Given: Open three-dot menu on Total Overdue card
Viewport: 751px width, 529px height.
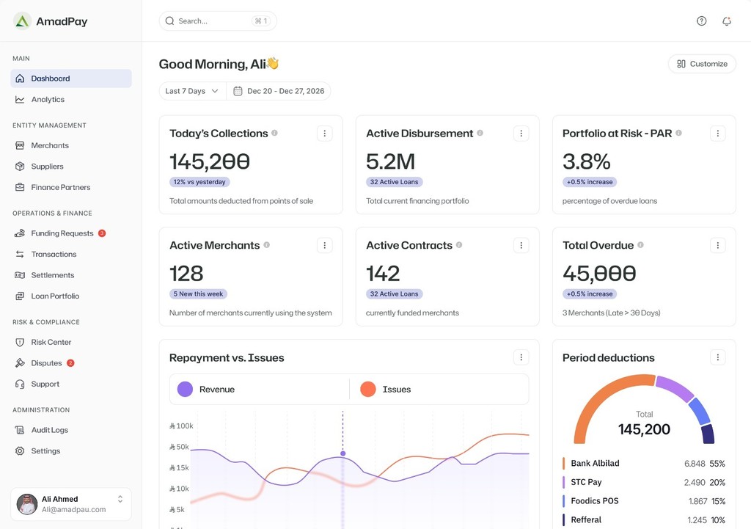Looking at the screenshot, I should tap(717, 245).
